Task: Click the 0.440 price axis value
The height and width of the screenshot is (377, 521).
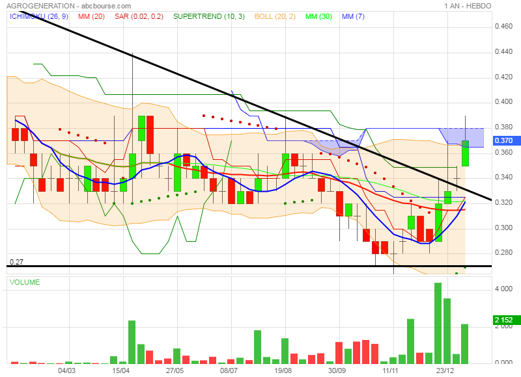Action: pos(503,52)
